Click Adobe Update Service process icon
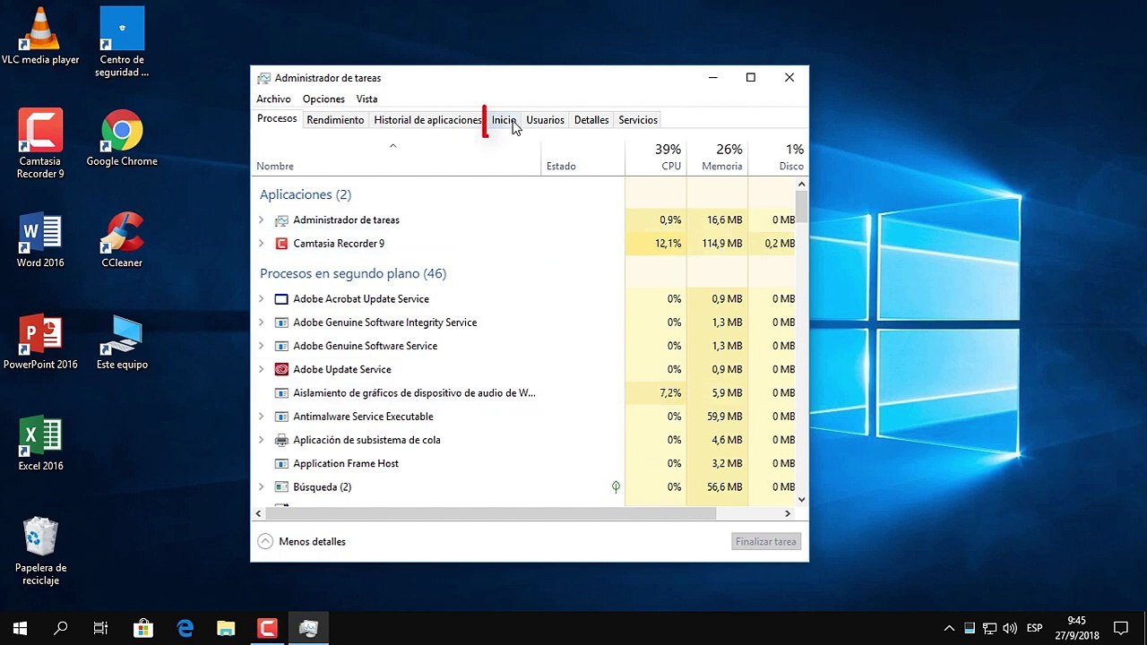Screen dimensions: 1147x645 click(x=281, y=369)
